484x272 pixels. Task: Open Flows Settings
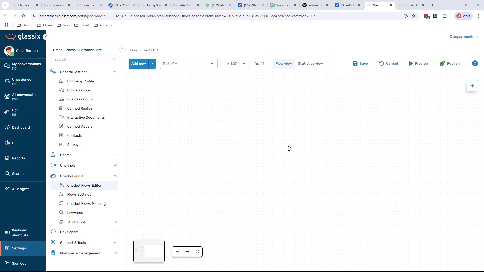pyautogui.click(x=84, y=194)
